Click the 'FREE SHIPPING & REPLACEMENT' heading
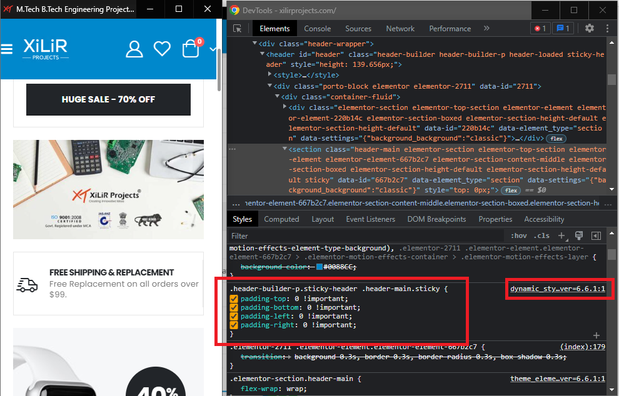Screen dimensions: 619x396 (x=112, y=272)
